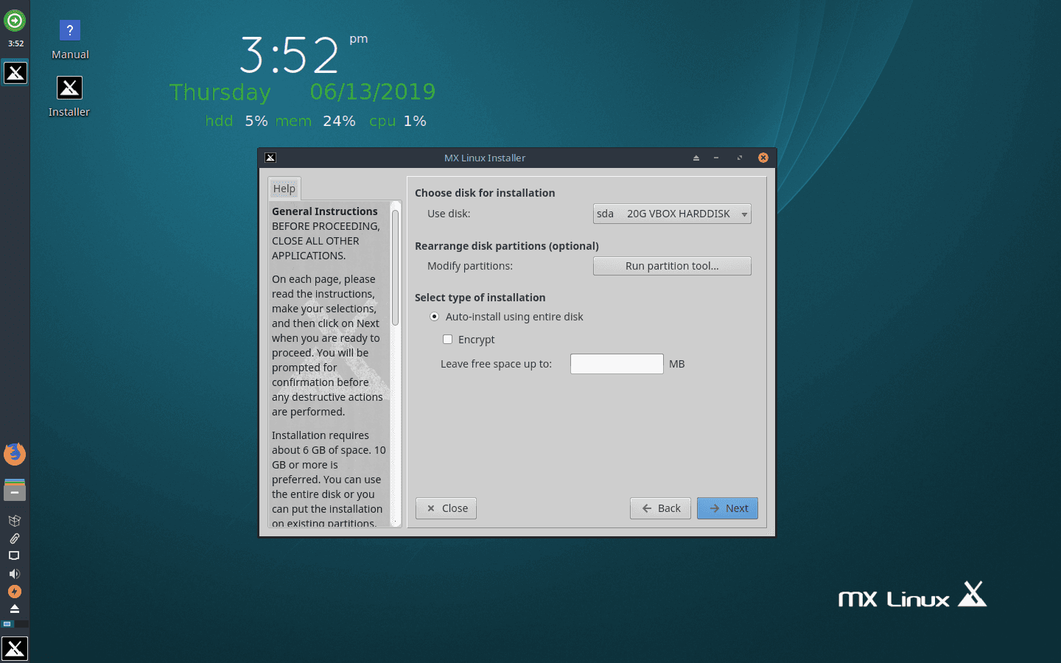Maximize the MX Linux Installer window
1061x663 pixels.
coord(740,158)
